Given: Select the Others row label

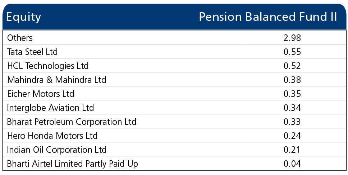Looking at the screenshot, I should (20, 38).
